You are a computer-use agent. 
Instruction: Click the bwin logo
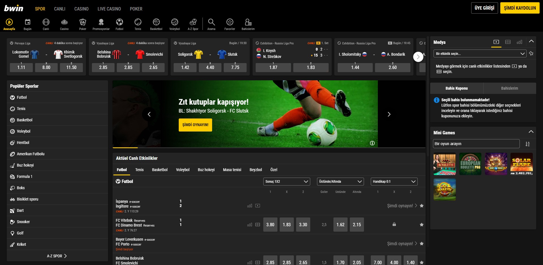pos(14,8)
